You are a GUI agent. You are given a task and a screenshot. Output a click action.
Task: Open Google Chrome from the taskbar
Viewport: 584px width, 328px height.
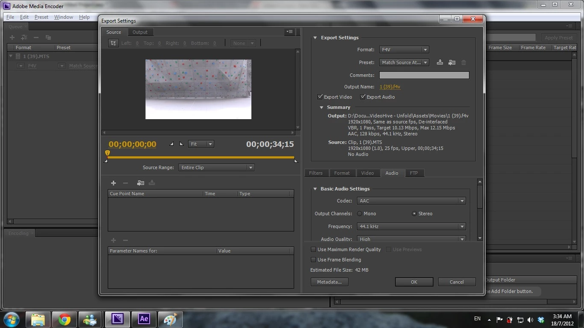pos(65,319)
